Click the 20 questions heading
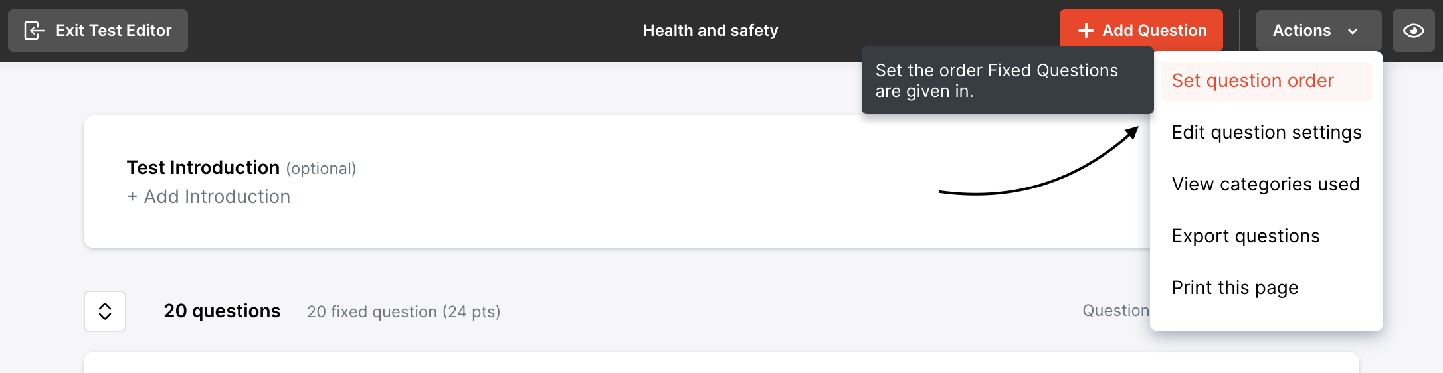Image resolution: width=1443 pixels, height=373 pixels. point(222,311)
